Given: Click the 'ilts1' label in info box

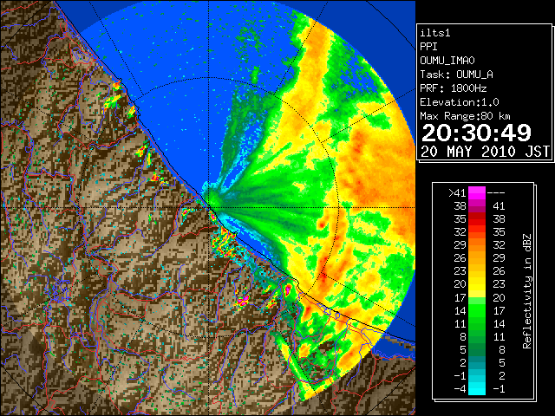Looking at the screenshot, I should click(435, 33).
